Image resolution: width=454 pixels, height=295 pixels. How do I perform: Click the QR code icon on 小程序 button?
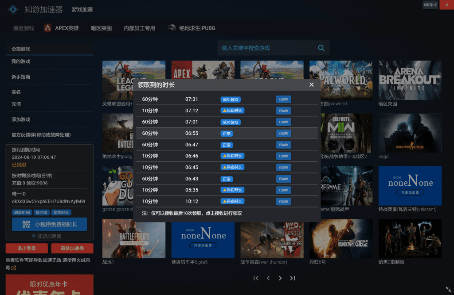click(x=26, y=224)
